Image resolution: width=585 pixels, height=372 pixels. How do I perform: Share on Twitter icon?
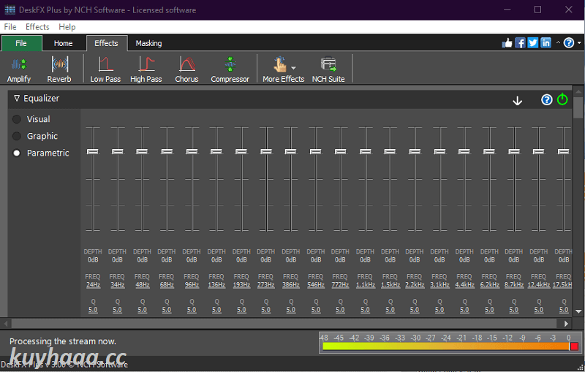coord(533,43)
